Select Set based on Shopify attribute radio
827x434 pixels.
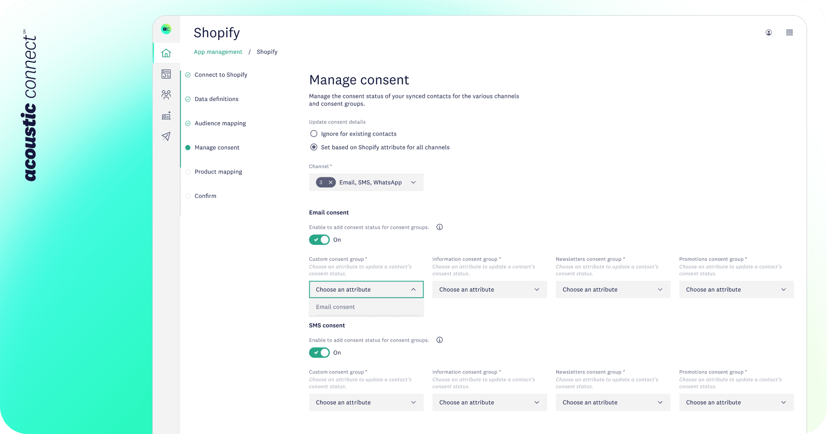314,147
